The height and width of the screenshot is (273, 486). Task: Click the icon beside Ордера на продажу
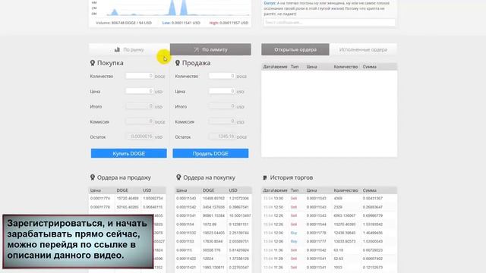point(93,177)
